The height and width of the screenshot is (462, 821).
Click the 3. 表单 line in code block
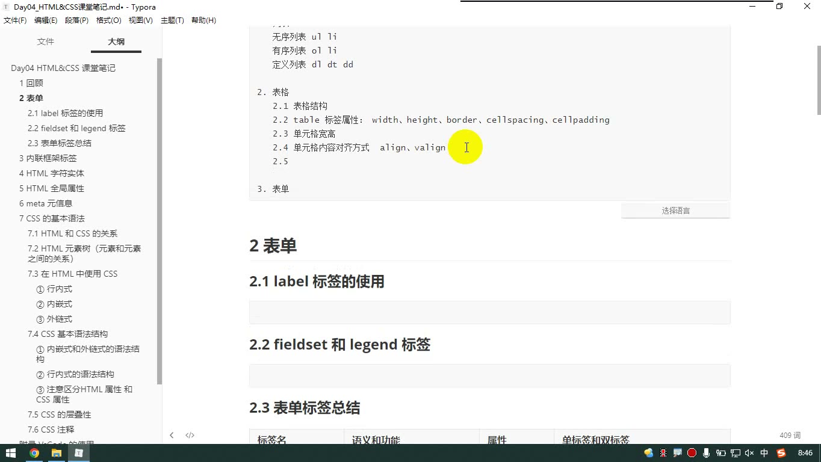pos(273,189)
